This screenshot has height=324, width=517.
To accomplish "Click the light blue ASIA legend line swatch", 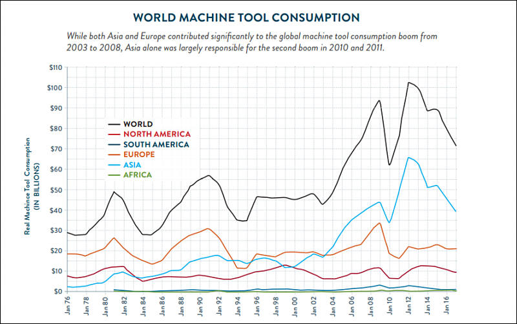I will (x=114, y=165).
